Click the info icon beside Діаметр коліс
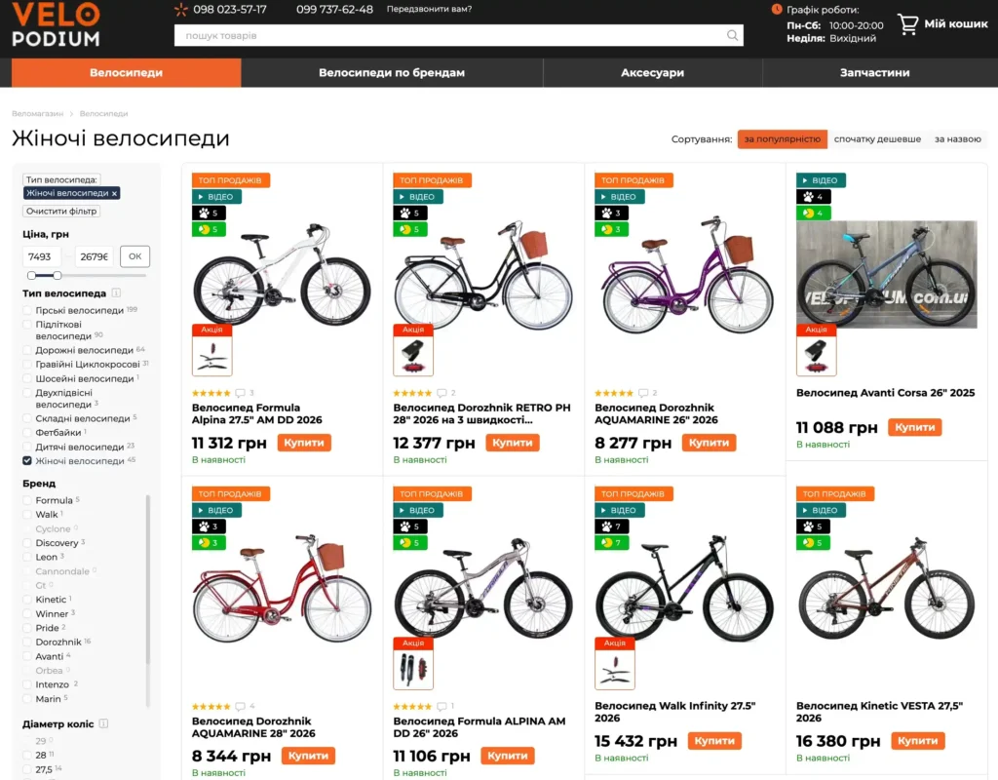 tap(103, 723)
